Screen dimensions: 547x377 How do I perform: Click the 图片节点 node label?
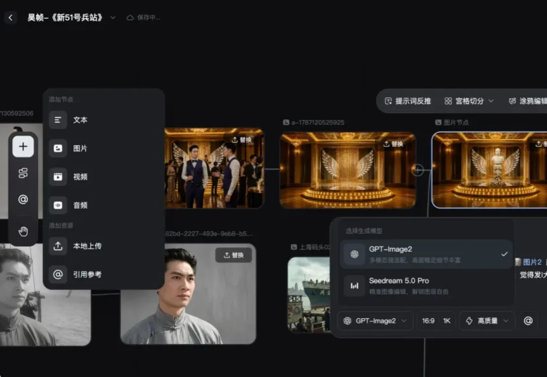point(456,123)
